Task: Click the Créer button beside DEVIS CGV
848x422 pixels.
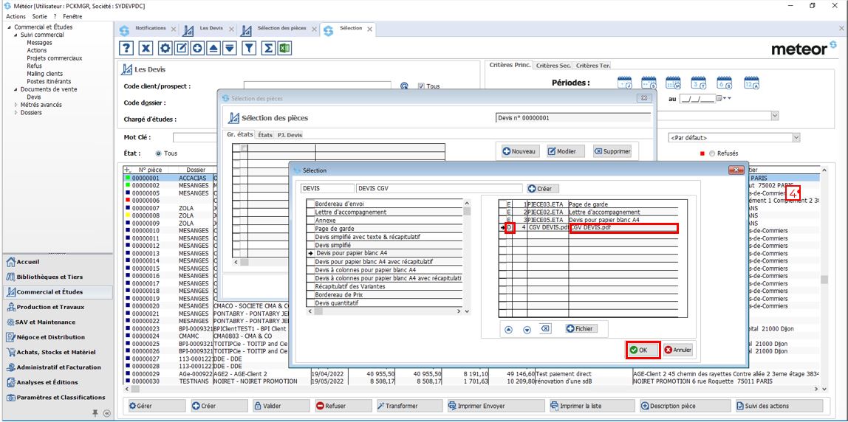Action: click(544, 189)
